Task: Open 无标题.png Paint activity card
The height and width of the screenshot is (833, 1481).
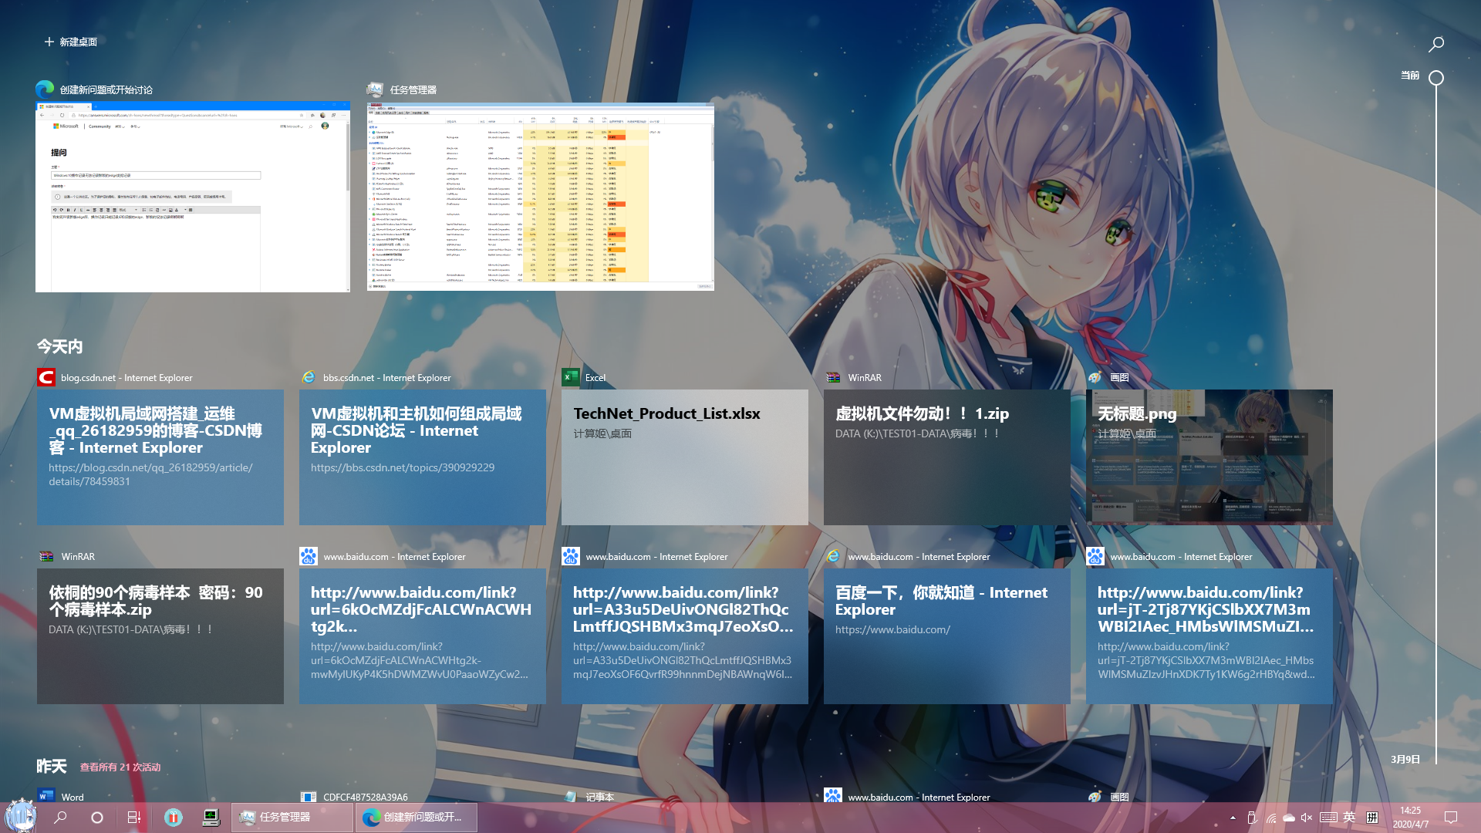Action: (x=1209, y=457)
